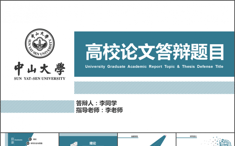Click the title 高校论文答辩题目

tap(154, 52)
